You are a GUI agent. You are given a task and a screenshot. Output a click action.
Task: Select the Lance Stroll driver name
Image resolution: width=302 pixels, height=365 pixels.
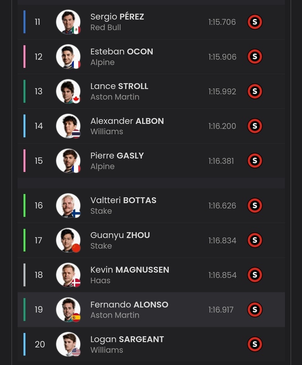tap(119, 86)
